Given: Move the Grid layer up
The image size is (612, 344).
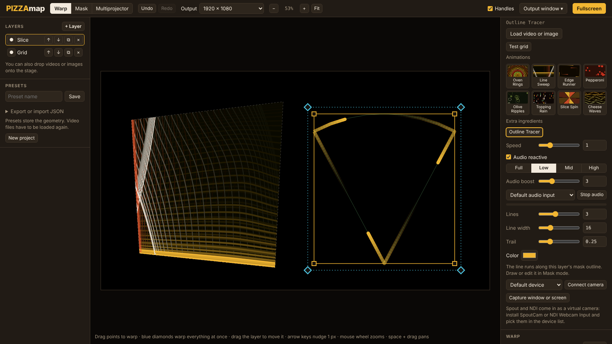Looking at the screenshot, I should 49,52.
